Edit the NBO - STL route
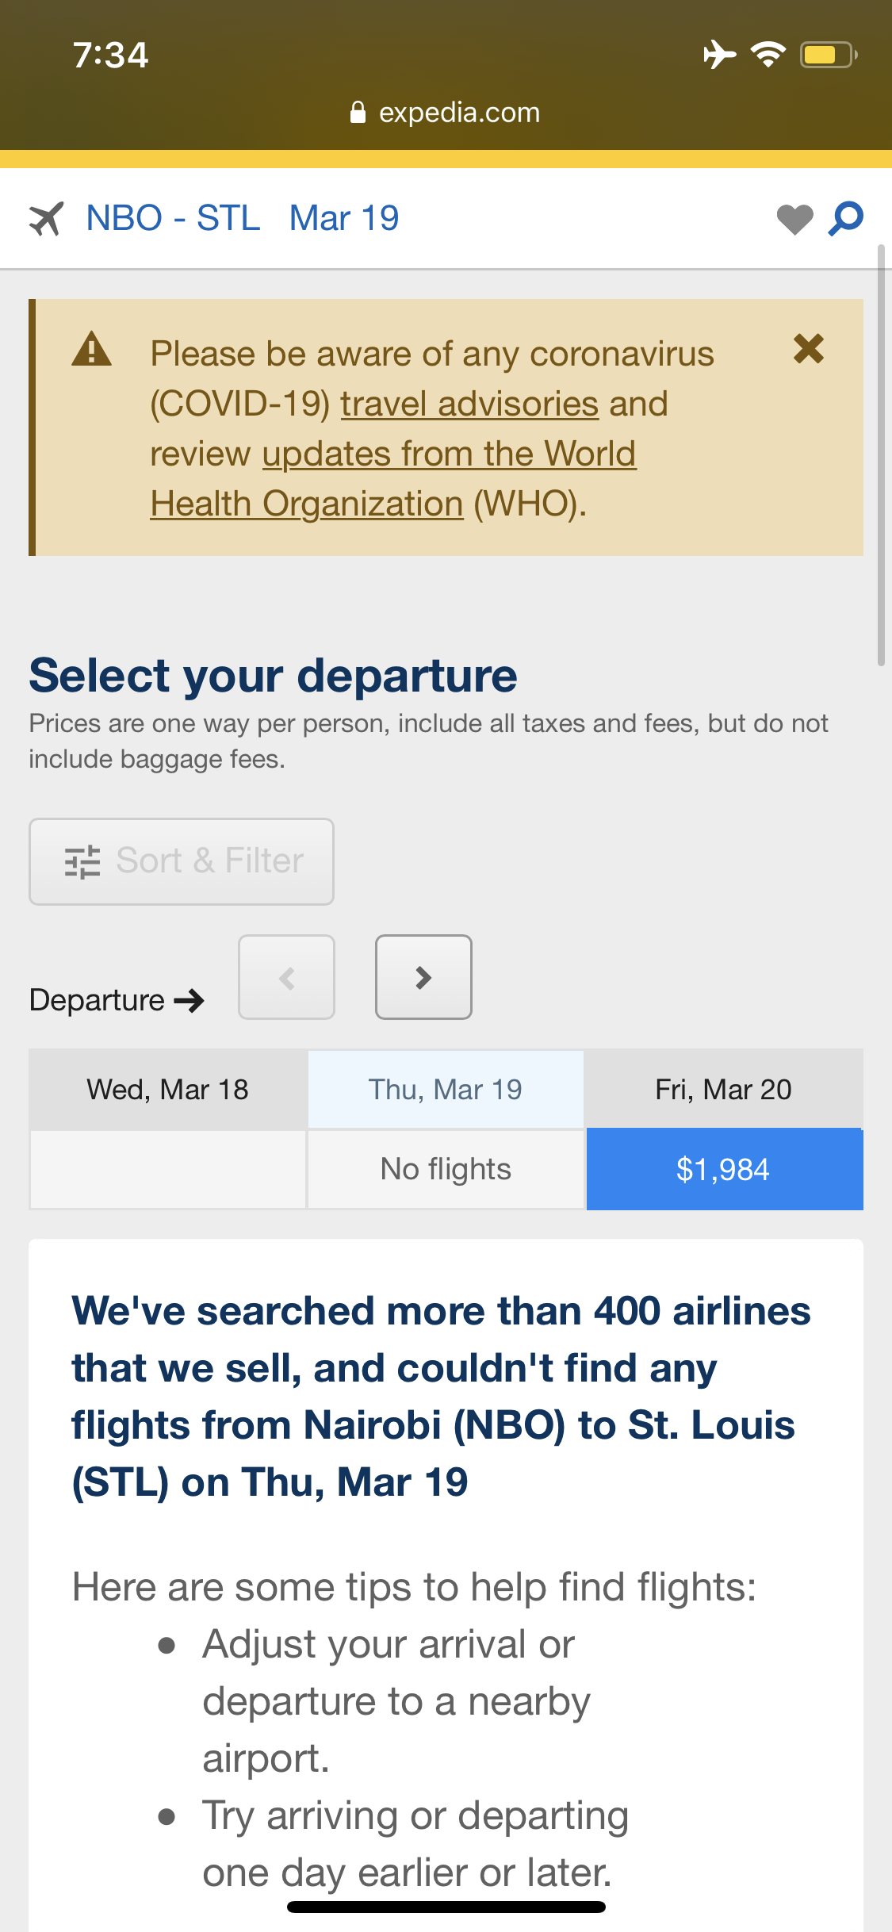 pos(173,218)
